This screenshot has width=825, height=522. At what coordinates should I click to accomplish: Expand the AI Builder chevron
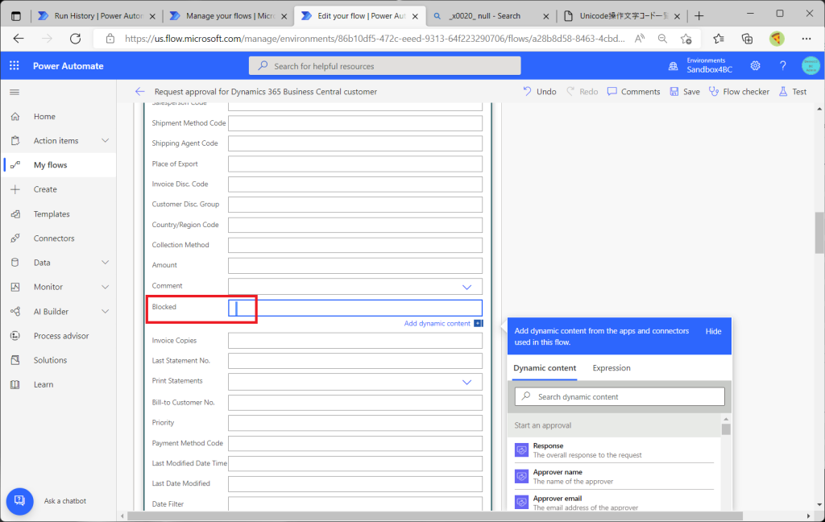pyautogui.click(x=106, y=311)
